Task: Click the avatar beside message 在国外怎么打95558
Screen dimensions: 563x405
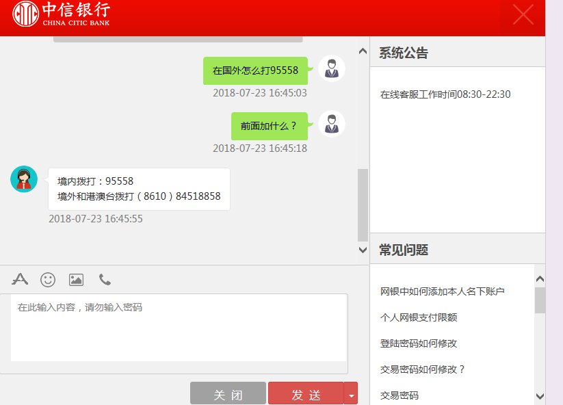Action: click(331, 68)
